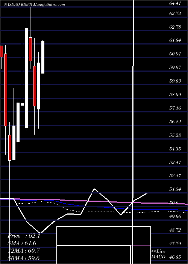This screenshot has width=188, height=264.
Task: Click the '12MA : 60.7' readout
Action: tap(24, 251)
